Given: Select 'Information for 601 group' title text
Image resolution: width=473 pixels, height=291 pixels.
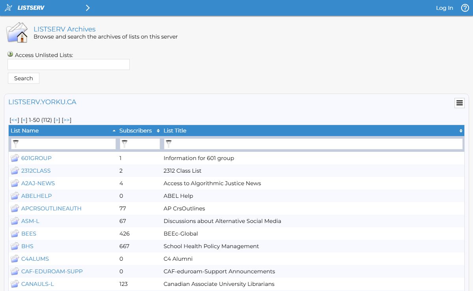Looking at the screenshot, I should (199, 158).
